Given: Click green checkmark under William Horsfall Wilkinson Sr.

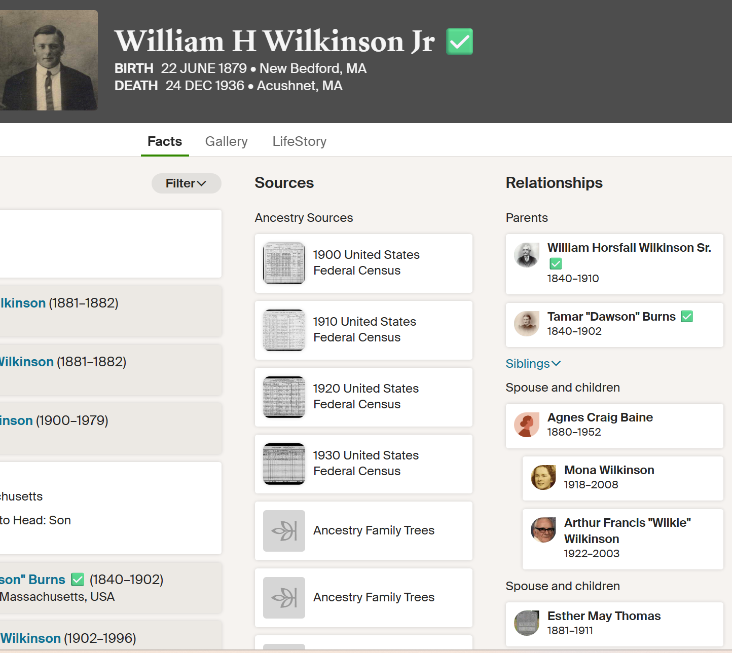Looking at the screenshot, I should [x=556, y=263].
